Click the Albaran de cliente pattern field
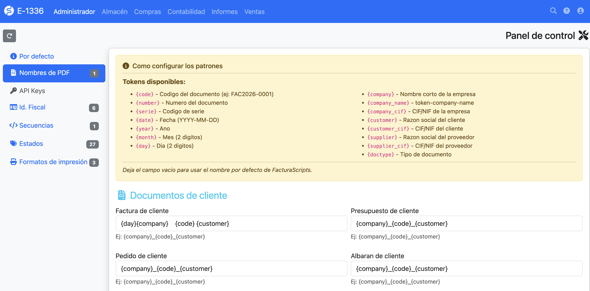Screen dimensions: 590x291 click(x=466, y=269)
